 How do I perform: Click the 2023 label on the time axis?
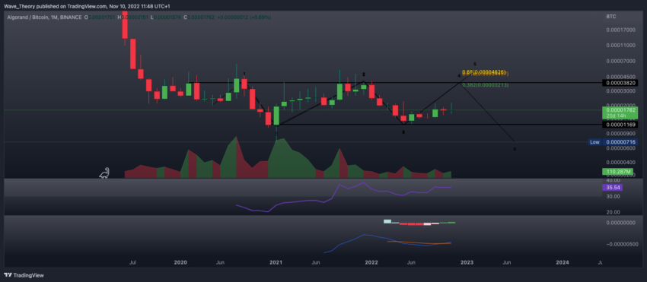467,262
